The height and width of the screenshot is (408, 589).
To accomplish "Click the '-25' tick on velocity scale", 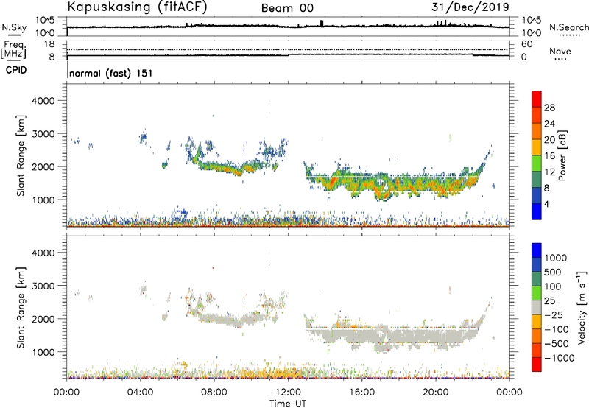I will [x=554, y=315].
